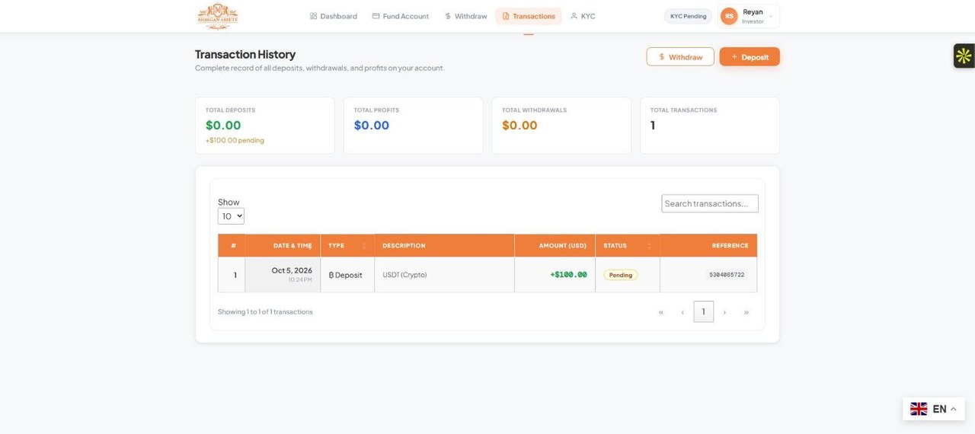Click the Oct 5, 2026 date cell
This screenshot has width=975, height=434.
(283, 274)
